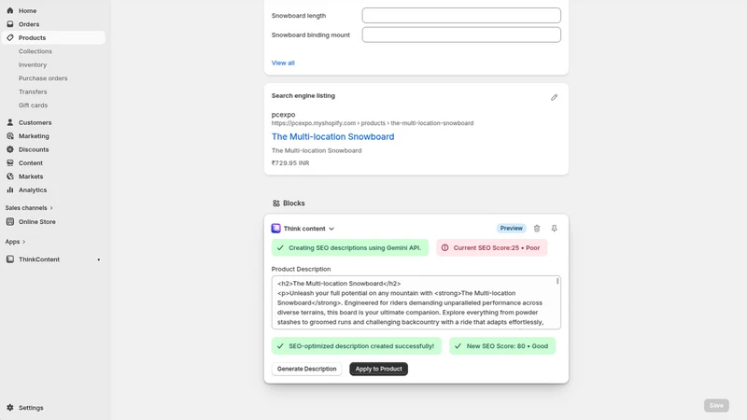Click the ThinkContent pin dot in sidebar
The width and height of the screenshot is (747, 420).
coord(99,259)
